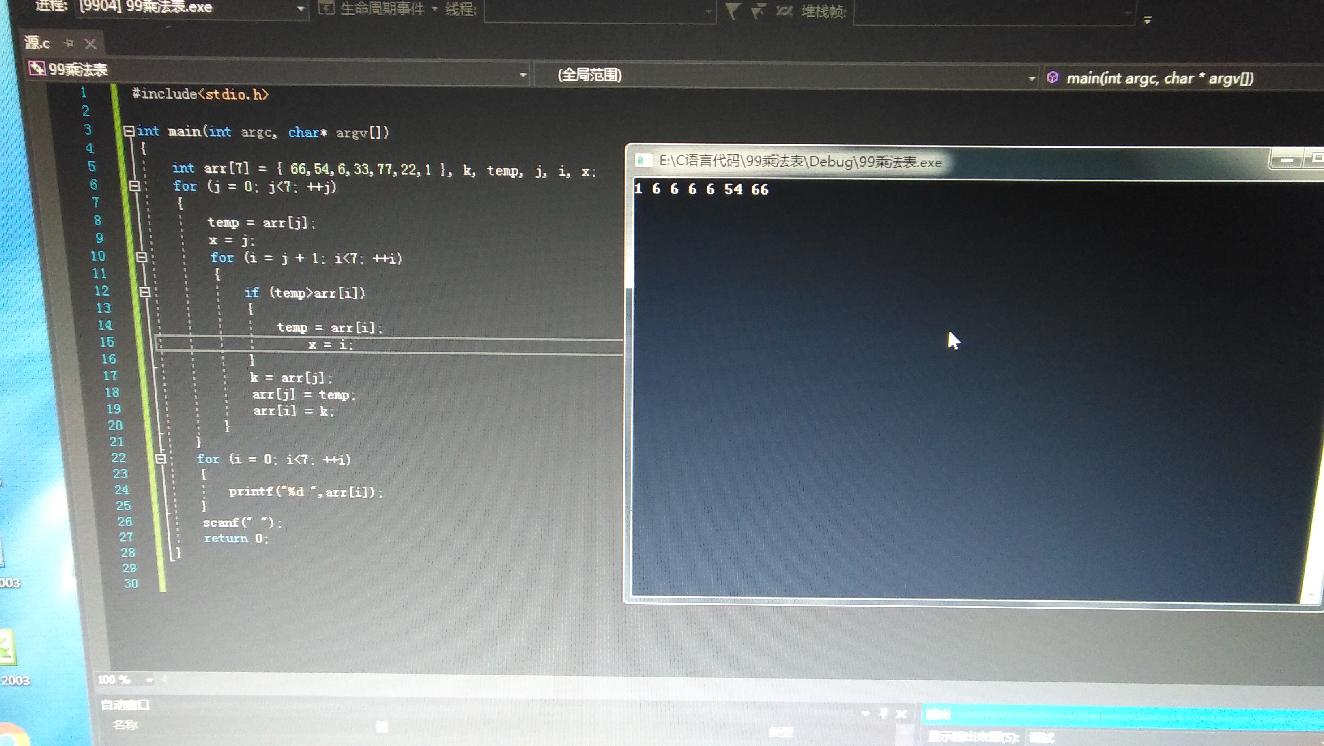Image resolution: width=1324 pixels, height=746 pixels.
Task: Click the temp = arr[i]; line
Action: tap(329, 328)
